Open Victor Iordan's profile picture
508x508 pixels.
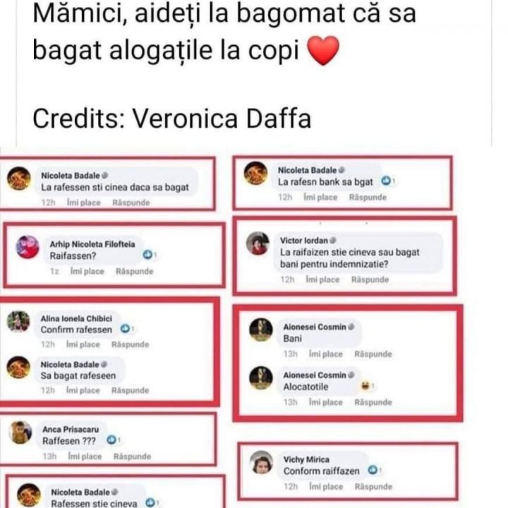[x=257, y=244]
